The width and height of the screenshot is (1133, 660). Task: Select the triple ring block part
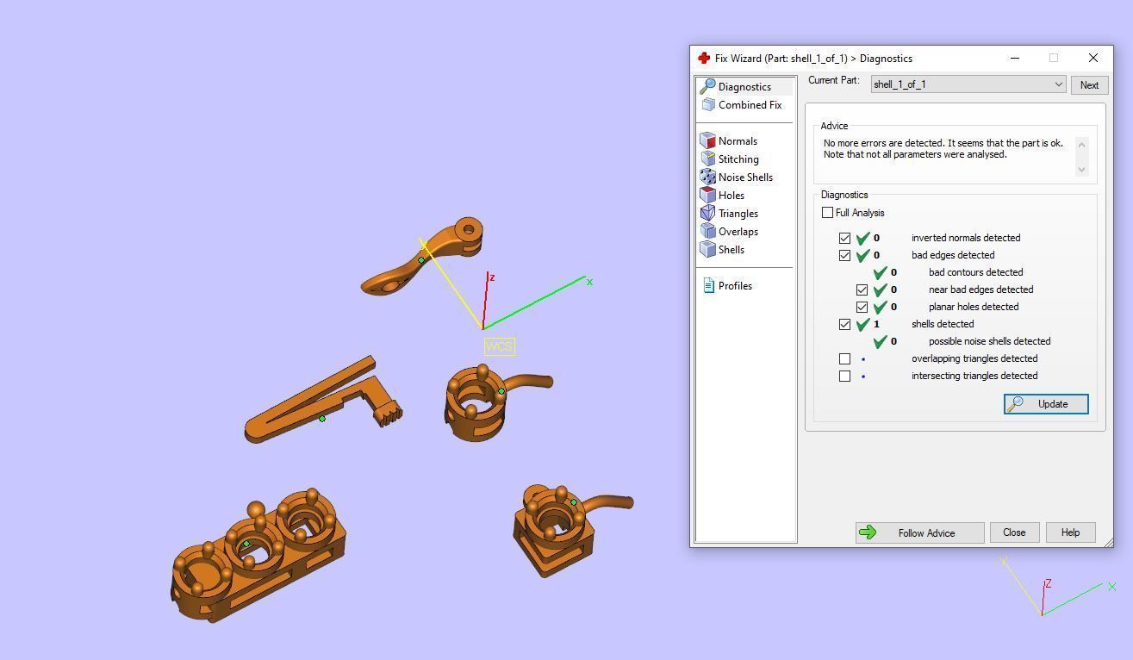257,556
